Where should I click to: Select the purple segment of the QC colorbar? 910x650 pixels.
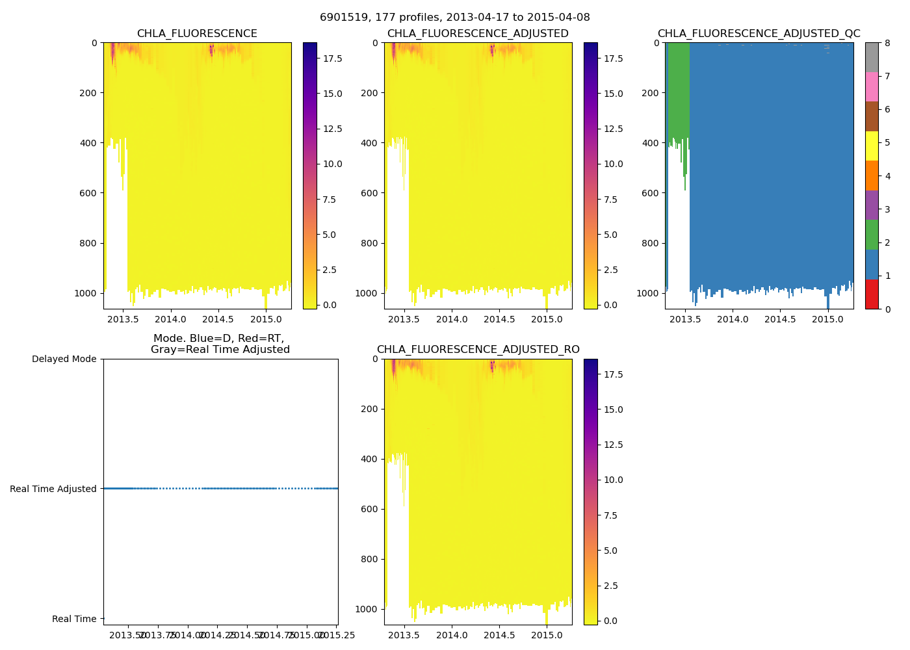[872, 205]
